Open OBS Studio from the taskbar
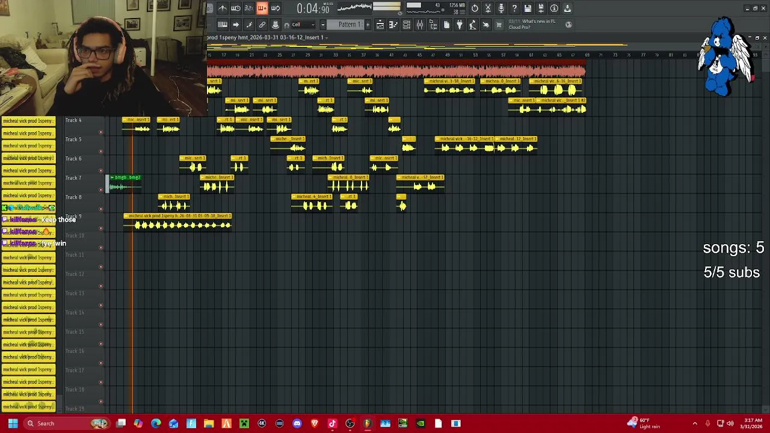 [x=350, y=423]
